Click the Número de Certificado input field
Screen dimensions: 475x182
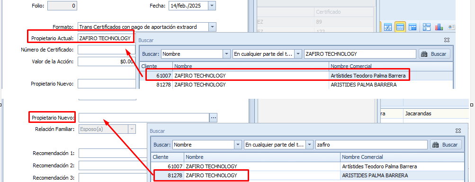pyautogui.click(x=107, y=50)
